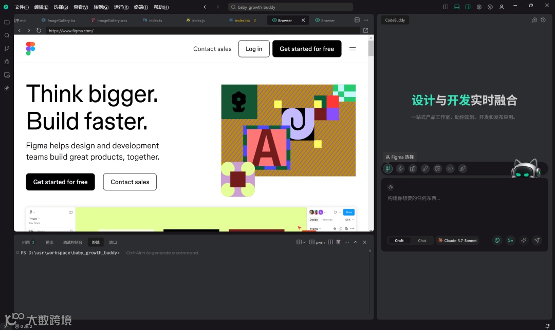The height and width of the screenshot is (330, 555).
Task: Switch to Craft mode
Action: point(399,241)
